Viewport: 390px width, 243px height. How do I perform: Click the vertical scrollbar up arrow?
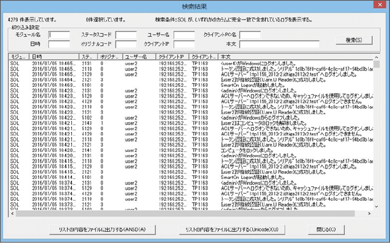pyautogui.click(x=377, y=57)
